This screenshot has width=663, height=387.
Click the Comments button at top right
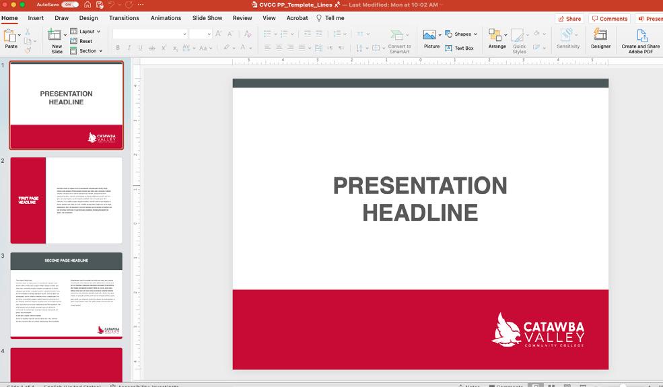(x=609, y=19)
